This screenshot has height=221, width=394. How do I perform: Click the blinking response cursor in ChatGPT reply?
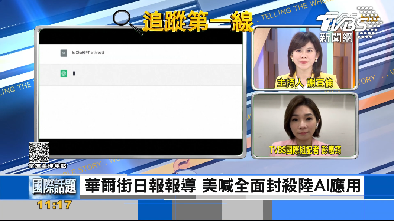74,73
